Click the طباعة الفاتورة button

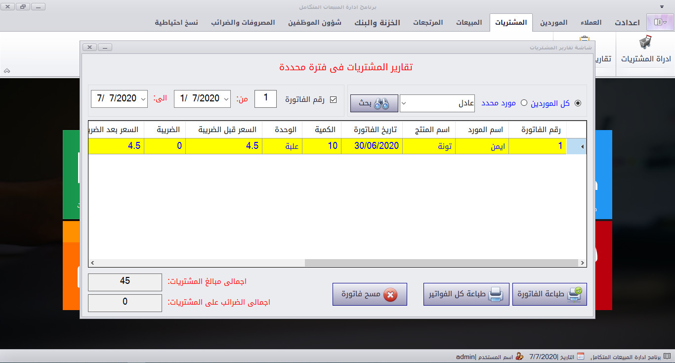pos(549,294)
